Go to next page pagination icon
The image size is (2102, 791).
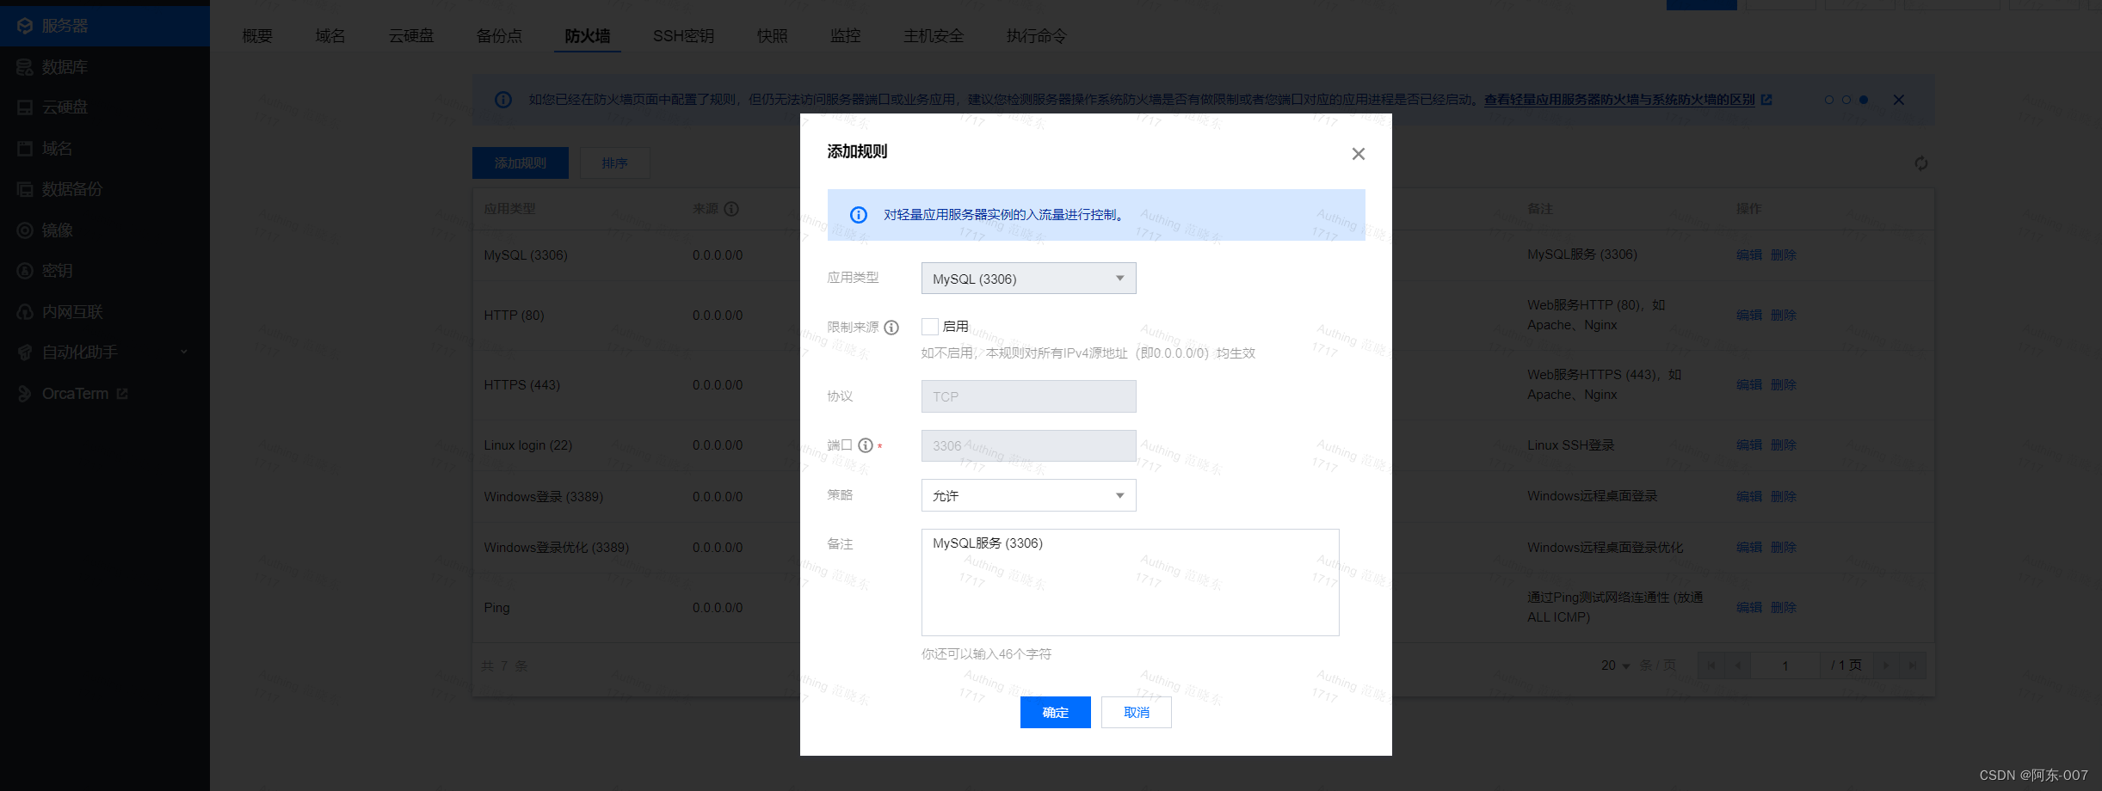click(1885, 665)
